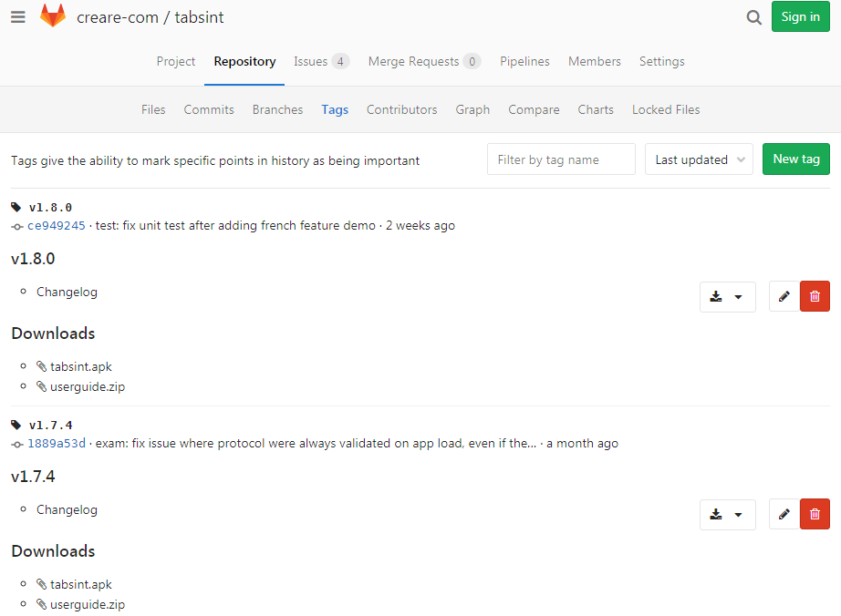Download tabsint.apk under v1.8.0
Viewport: 841px width, 616px height.
80,366
